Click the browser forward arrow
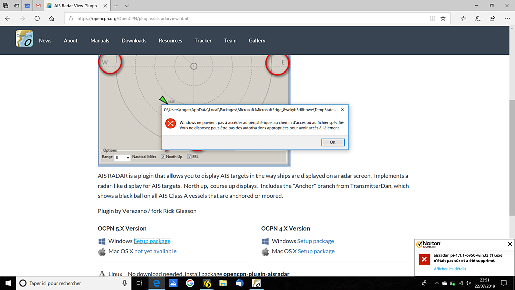Image resolution: width=515 pixels, height=290 pixels. (22, 19)
